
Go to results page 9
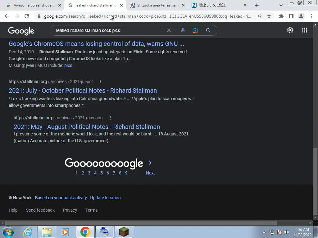point(126,173)
